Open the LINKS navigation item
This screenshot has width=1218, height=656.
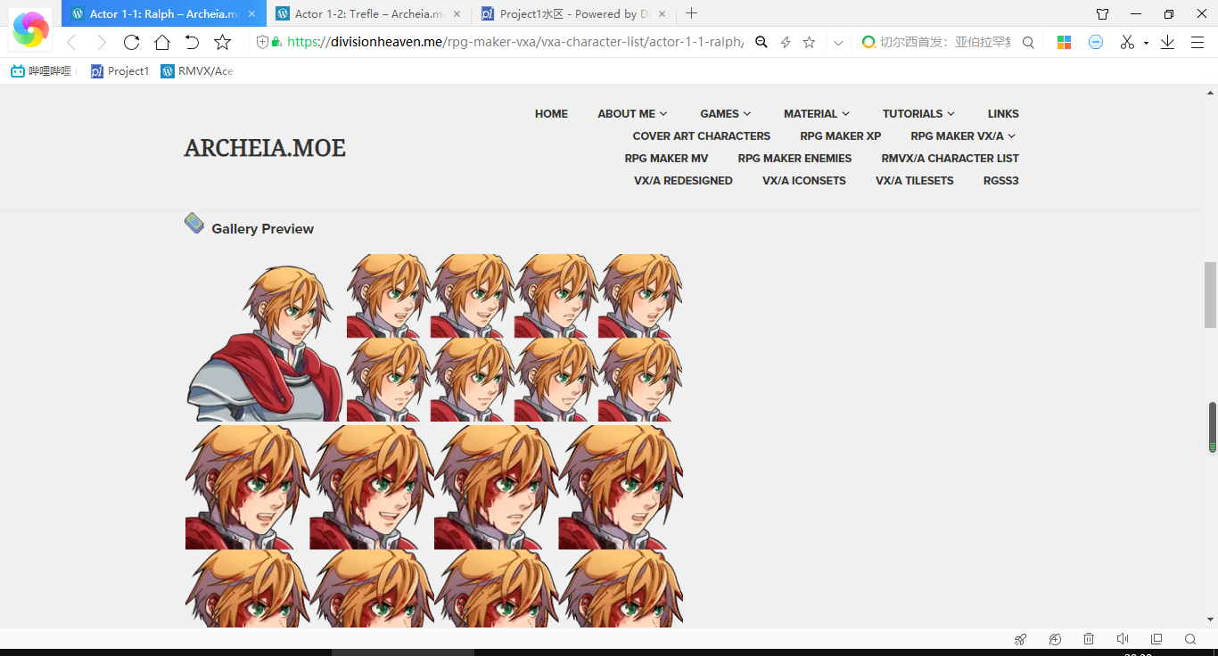1003,113
